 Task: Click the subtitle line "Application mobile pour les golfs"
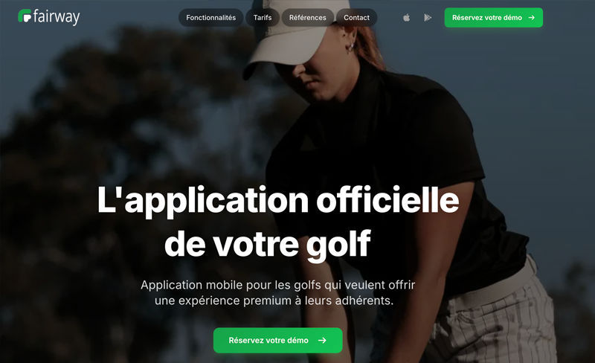(x=277, y=285)
